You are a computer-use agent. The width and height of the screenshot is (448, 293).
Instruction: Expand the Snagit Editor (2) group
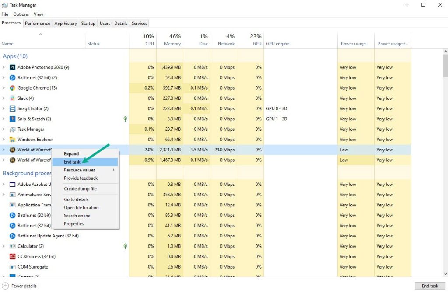pos(3,108)
